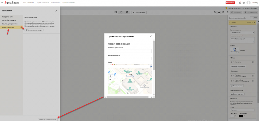The width and height of the screenshot is (259, 121).
Task: Click the Название организации input field
Action: 129,51
